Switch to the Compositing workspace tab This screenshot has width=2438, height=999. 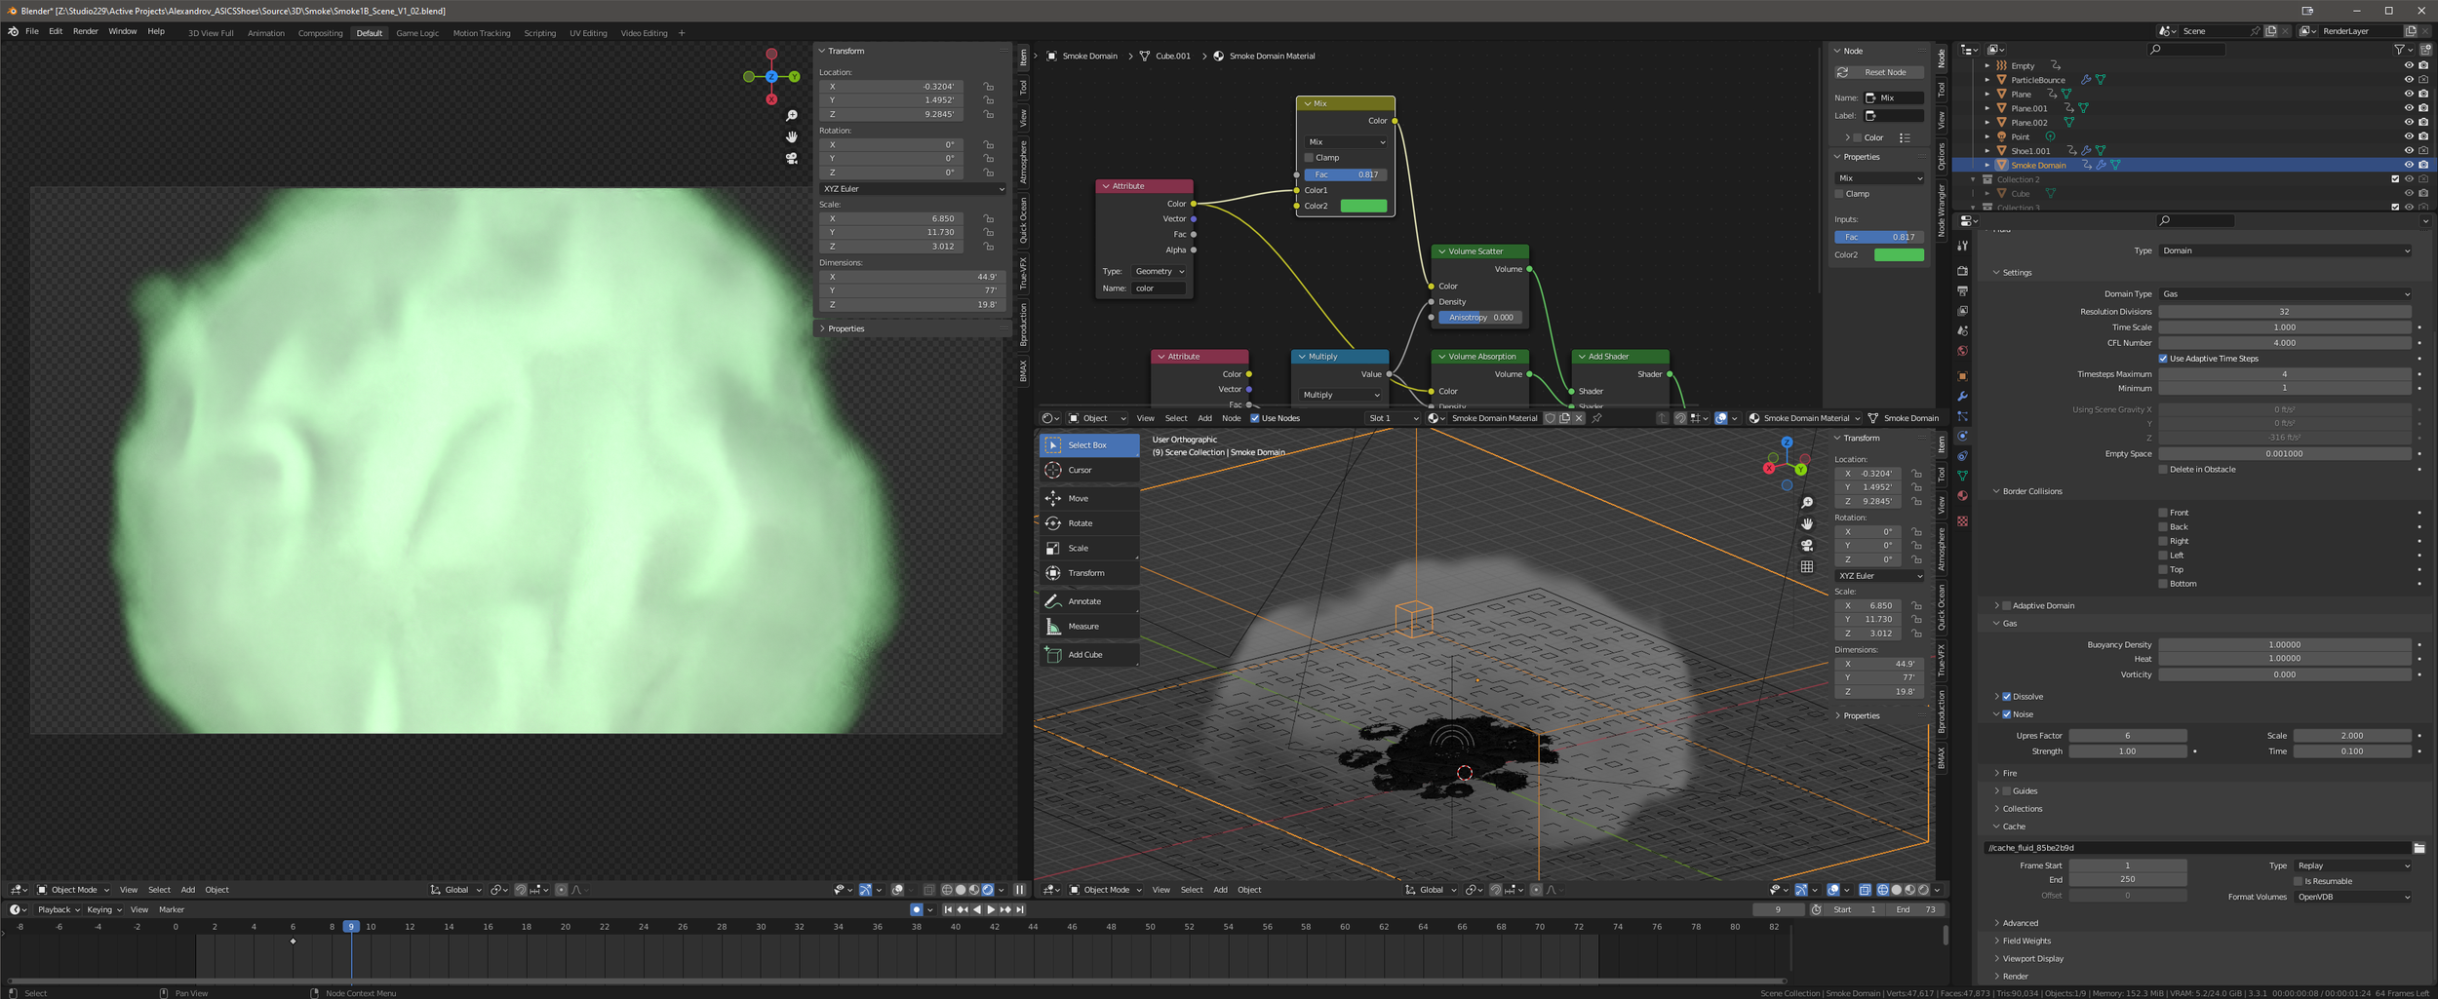320,33
